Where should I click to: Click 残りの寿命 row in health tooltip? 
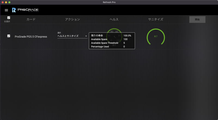(x=112, y=36)
